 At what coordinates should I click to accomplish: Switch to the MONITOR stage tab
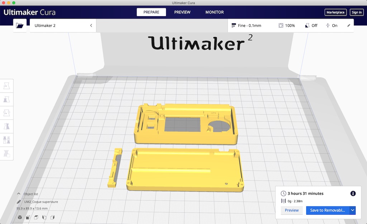214,12
